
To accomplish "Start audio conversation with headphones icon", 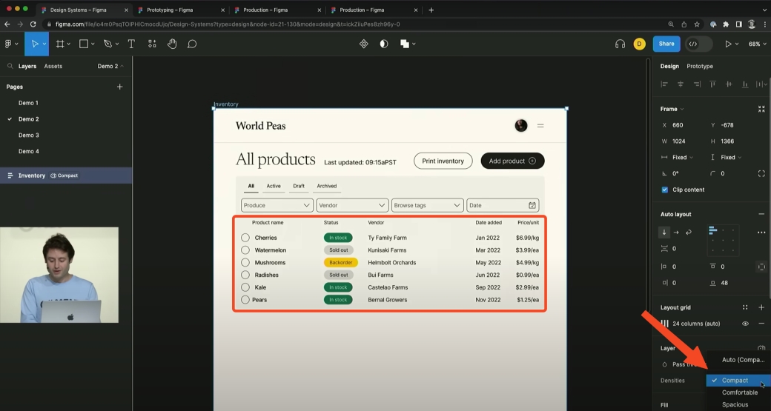I will 620,44.
